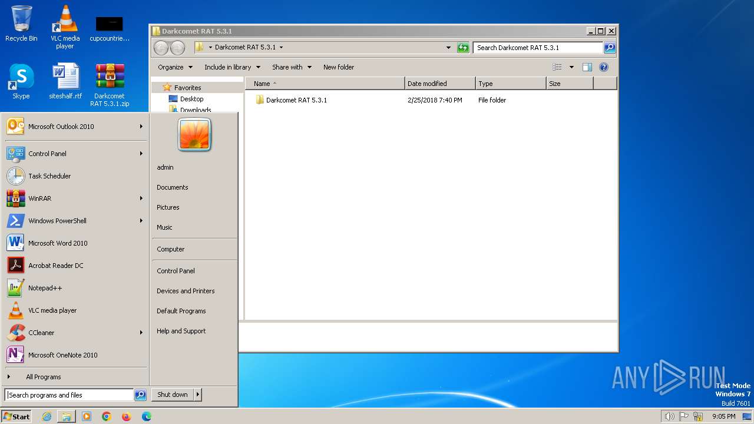Viewport: 754px width, 424px height.
Task: Launch WinRAR from Start menu
Action: tap(76, 198)
